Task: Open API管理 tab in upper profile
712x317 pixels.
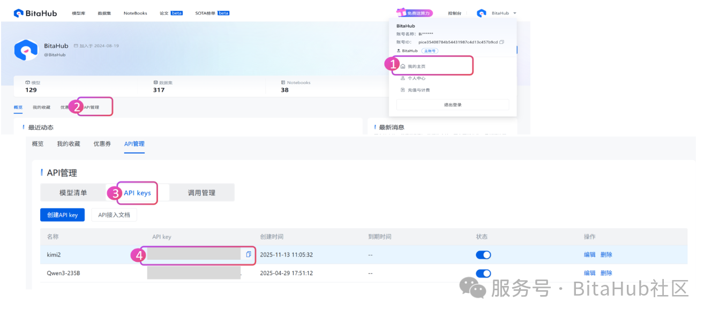Action: point(92,108)
